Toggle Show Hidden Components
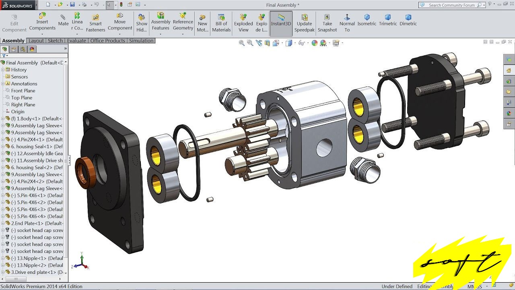 (x=141, y=21)
